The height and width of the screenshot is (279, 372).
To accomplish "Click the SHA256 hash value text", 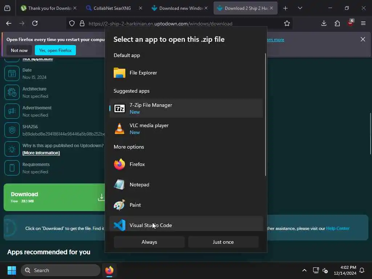I will [64, 134].
